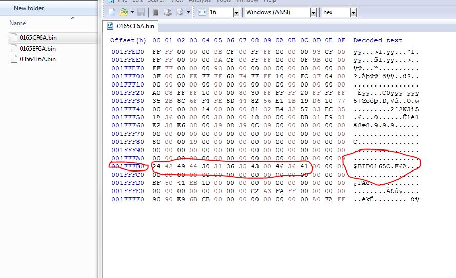The height and width of the screenshot is (278, 456).
Task: Click offset row 001FFF70
Action: click(x=128, y=134)
